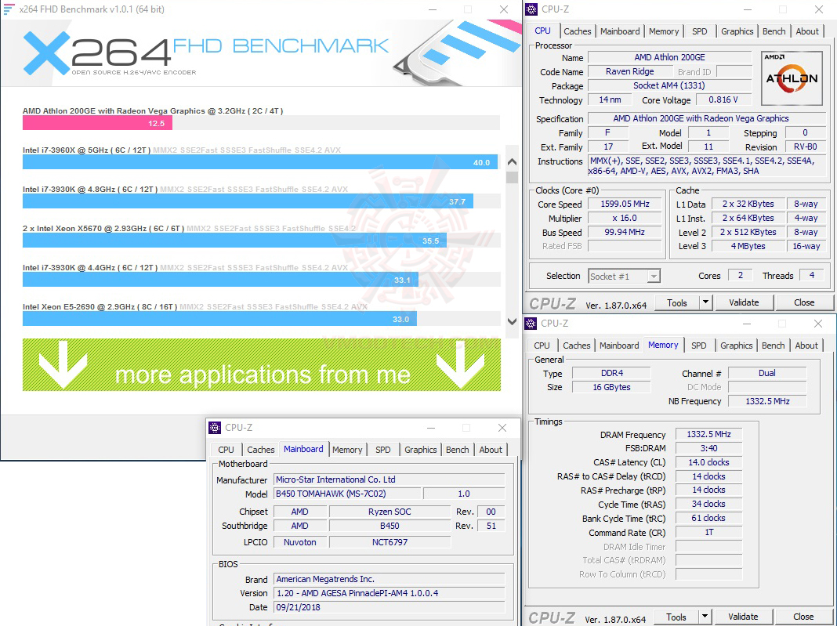The image size is (837, 626).
Task: Switch to Caches tab in CPU window
Action: click(x=577, y=31)
